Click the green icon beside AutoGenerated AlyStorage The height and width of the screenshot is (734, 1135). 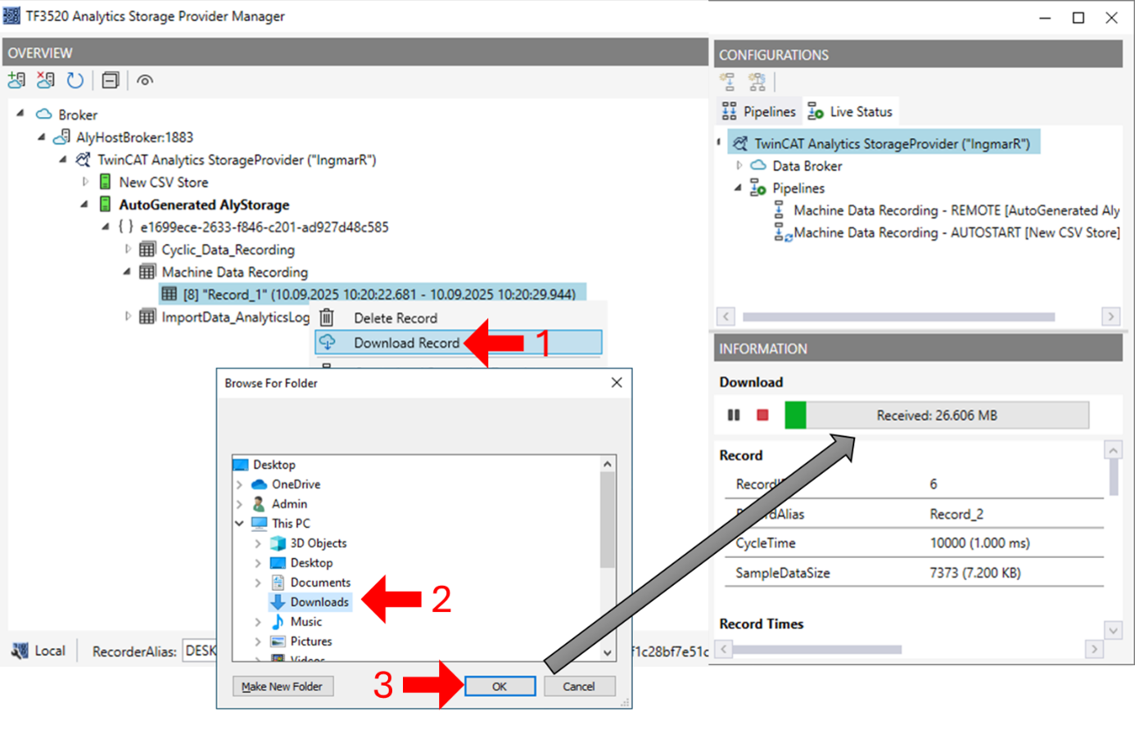coord(105,204)
